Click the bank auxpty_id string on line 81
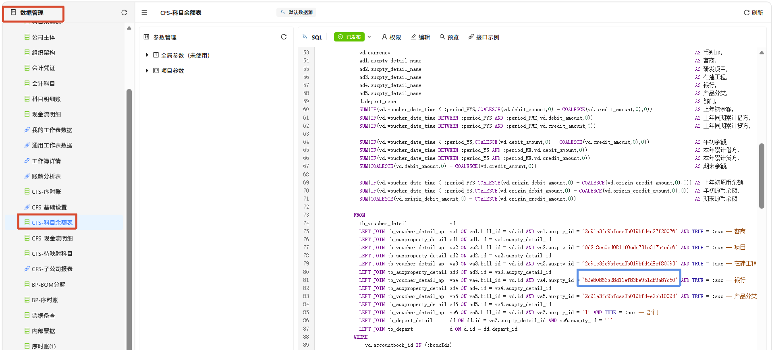The height and width of the screenshot is (350, 772). (629, 280)
